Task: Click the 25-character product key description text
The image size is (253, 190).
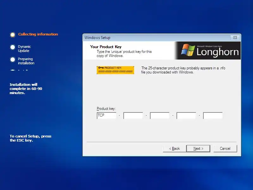Action: pyautogui.click(x=183, y=70)
